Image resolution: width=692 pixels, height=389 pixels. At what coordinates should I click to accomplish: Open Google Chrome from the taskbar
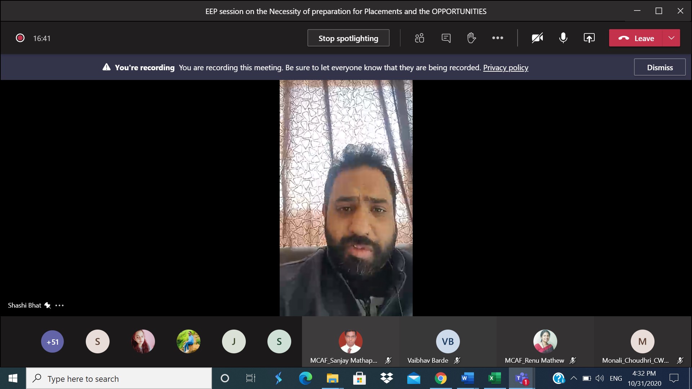click(440, 379)
